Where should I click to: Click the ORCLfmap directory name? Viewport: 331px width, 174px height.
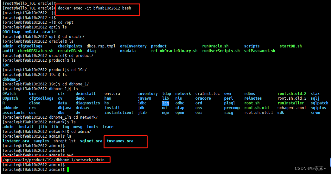[x=11, y=32]
